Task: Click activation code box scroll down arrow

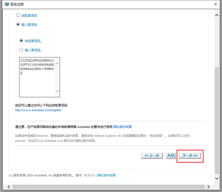Action: pos(57,91)
